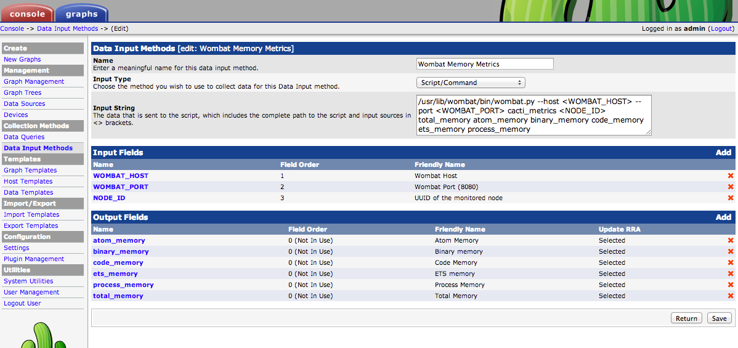
Task: Delete the NODE_ID input field
Action: click(731, 198)
